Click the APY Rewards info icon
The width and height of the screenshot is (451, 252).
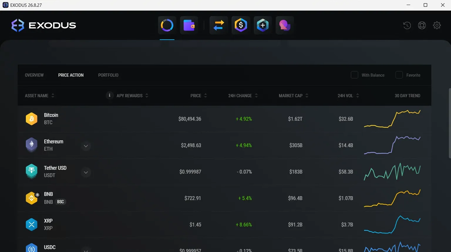tap(110, 95)
